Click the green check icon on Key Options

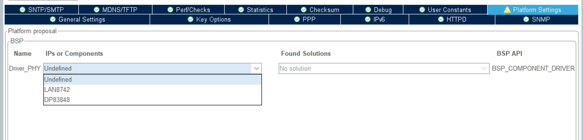tap(190, 20)
